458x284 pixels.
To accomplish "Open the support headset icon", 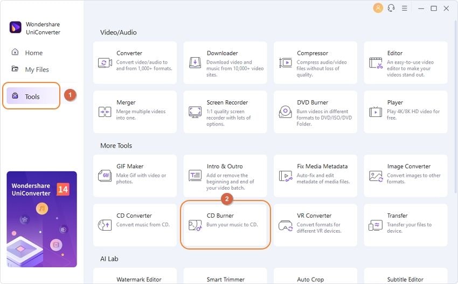I will click(391, 8).
